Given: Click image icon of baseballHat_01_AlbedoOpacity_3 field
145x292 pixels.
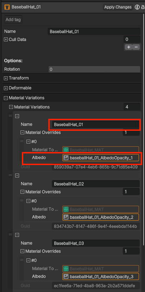Looking at the screenshot, I should click(x=66, y=276).
